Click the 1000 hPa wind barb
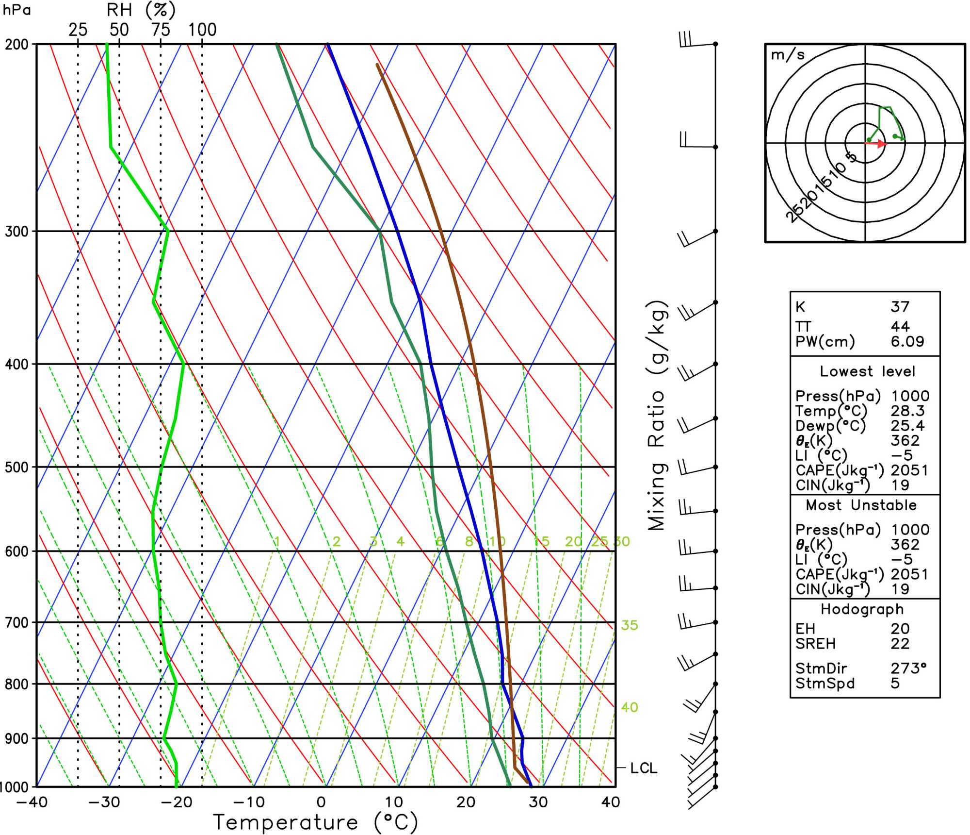970x835 pixels. coord(701,798)
